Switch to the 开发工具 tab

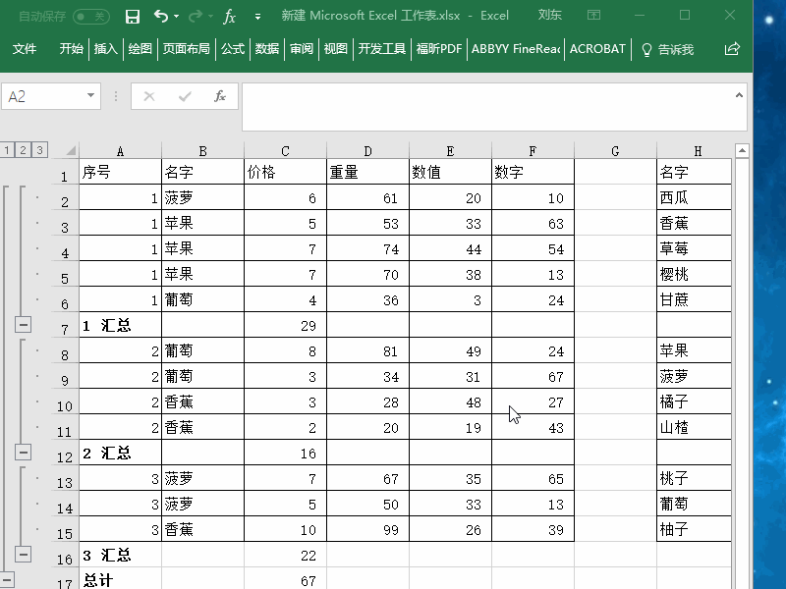pos(381,48)
